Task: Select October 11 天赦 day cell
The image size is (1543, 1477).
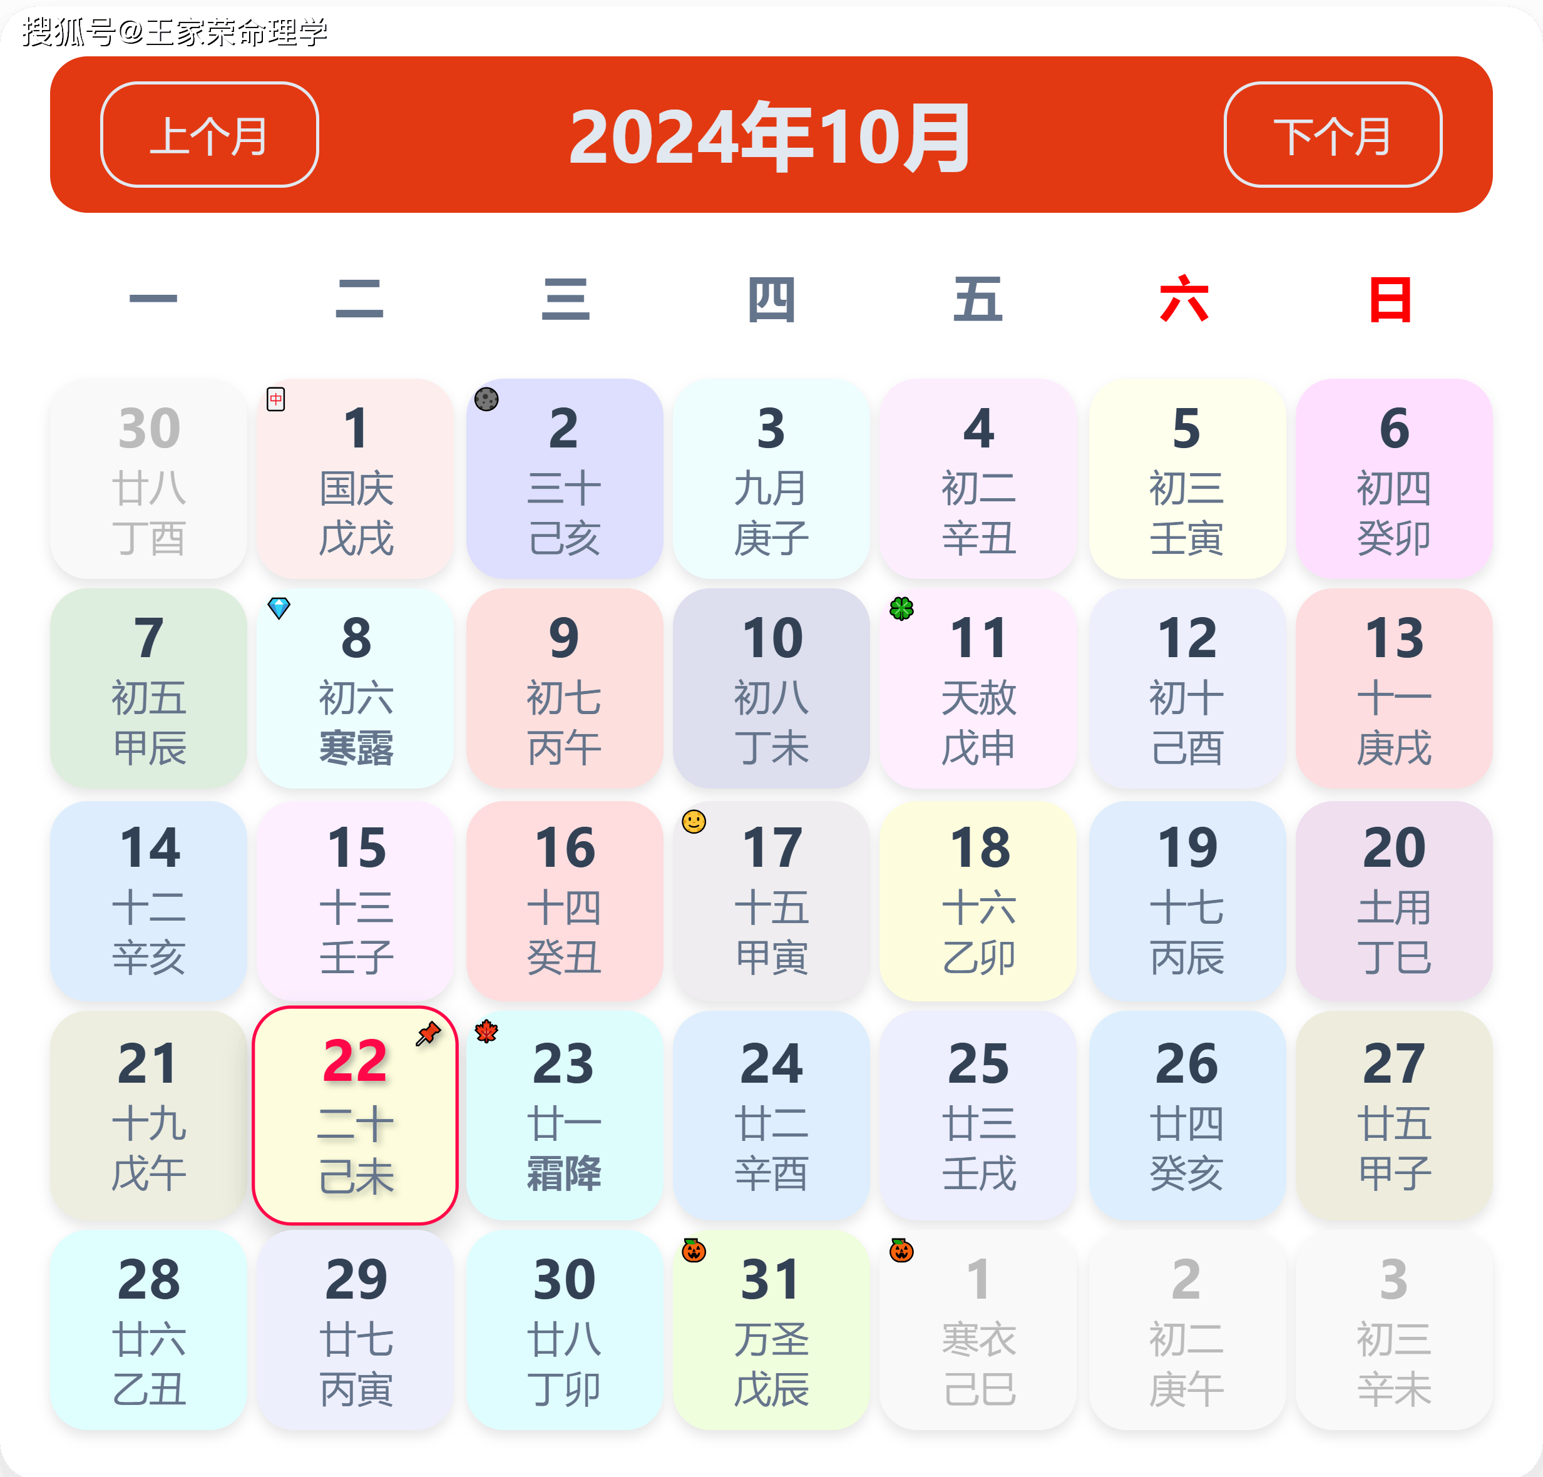Action: 978,688
